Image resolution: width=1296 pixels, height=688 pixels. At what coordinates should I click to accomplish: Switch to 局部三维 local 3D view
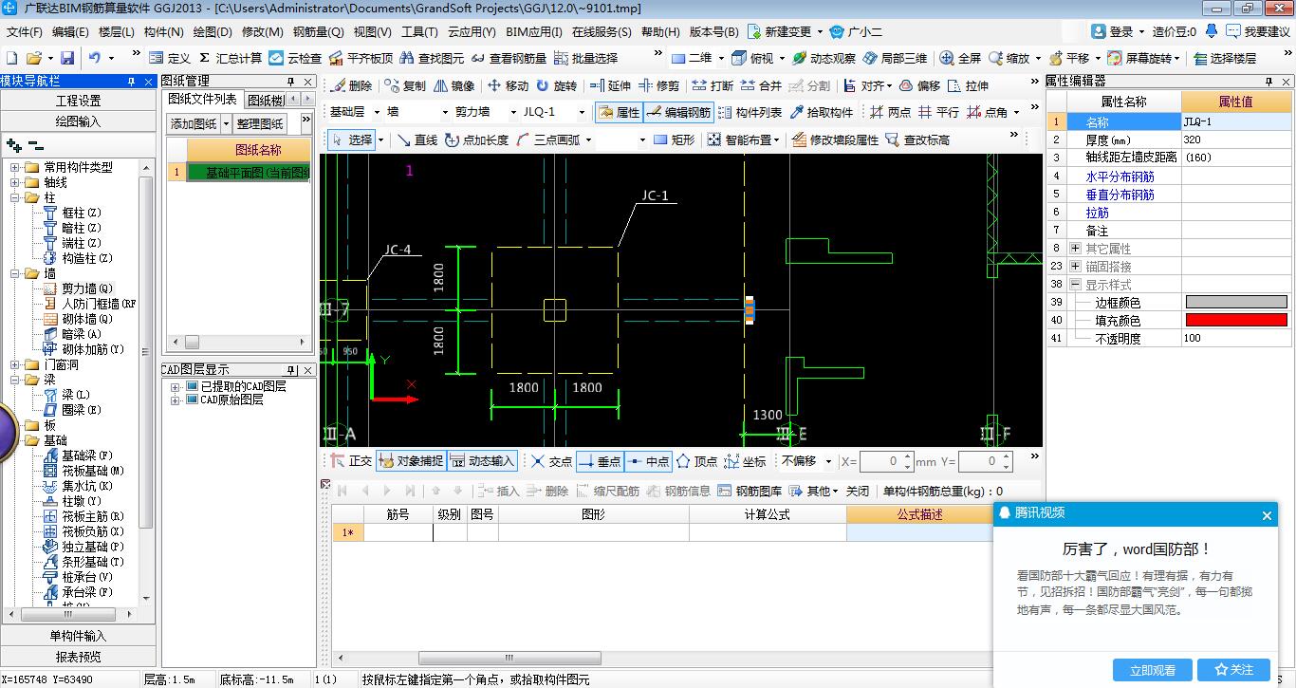pos(895,58)
